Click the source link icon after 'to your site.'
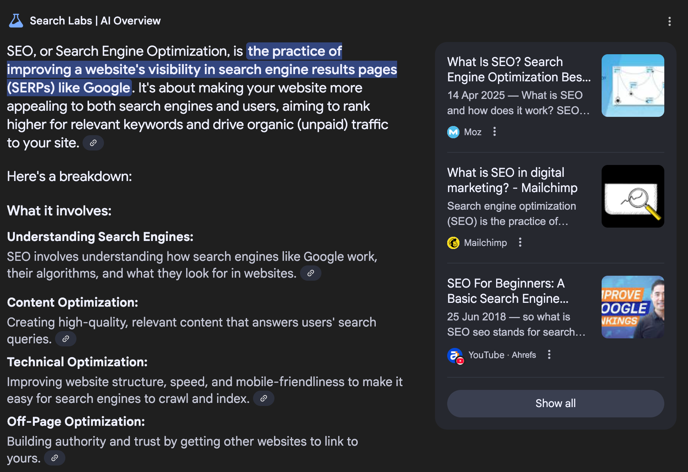 (x=93, y=143)
